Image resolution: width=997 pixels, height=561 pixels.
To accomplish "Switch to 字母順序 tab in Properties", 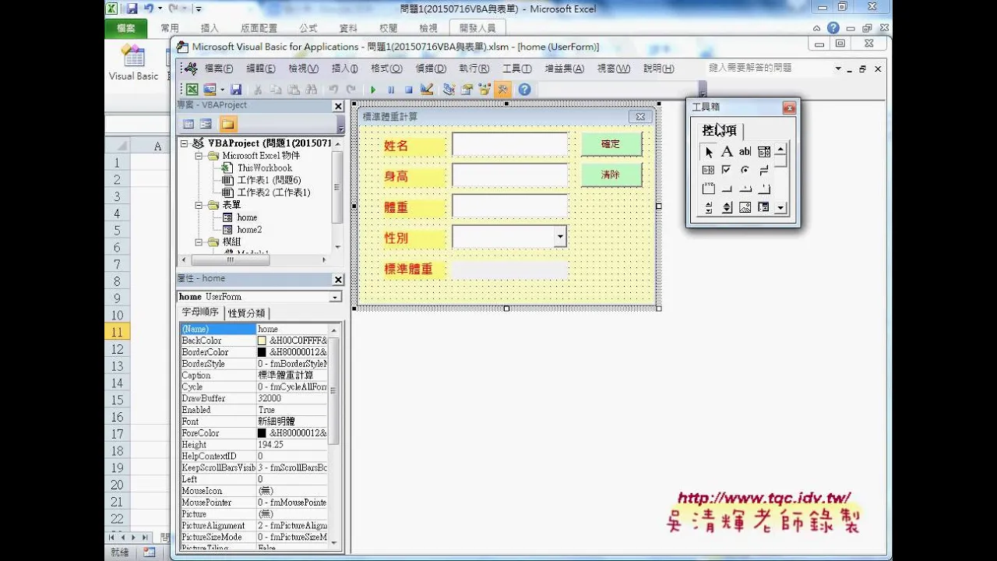I will (201, 312).
